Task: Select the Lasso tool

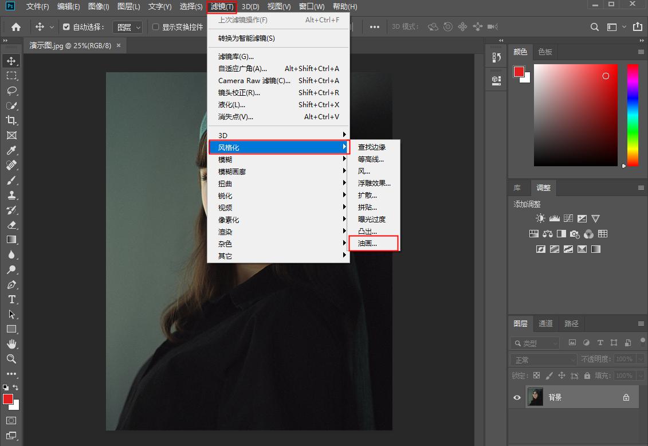Action: click(11, 91)
